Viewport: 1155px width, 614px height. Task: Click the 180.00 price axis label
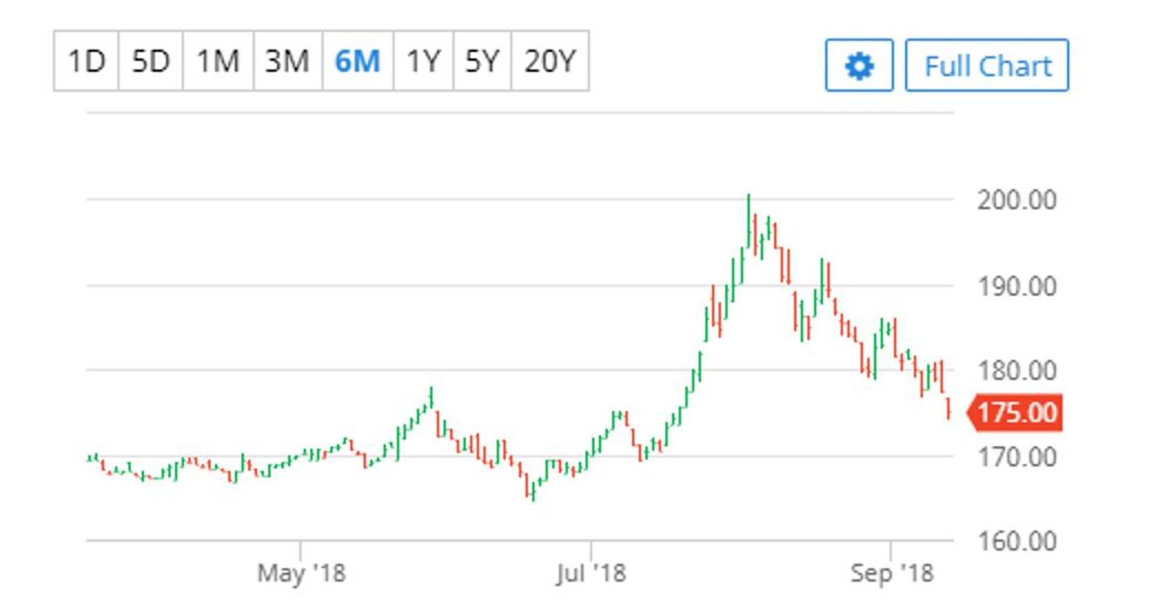tap(1017, 371)
